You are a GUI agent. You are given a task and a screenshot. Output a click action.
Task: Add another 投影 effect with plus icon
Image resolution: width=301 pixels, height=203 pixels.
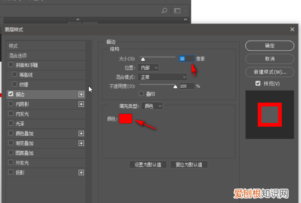[x=81, y=173]
